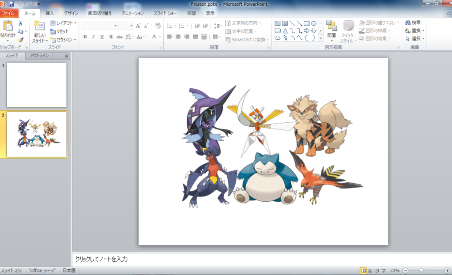The height and width of the screenshot is (275, 452).
Task: Close the slides pane with X
Action: click(x=66, y=56)
